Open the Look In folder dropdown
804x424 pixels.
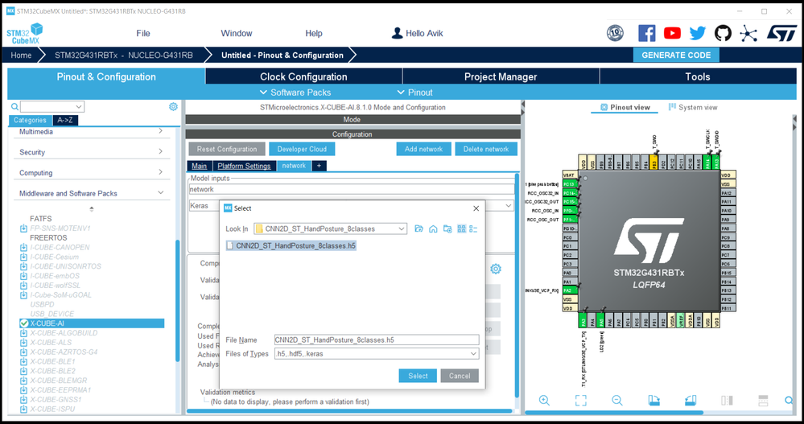click(x=402, y=228)
